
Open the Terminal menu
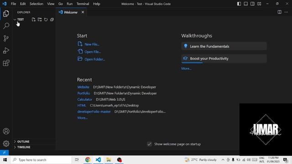(83, 4)
